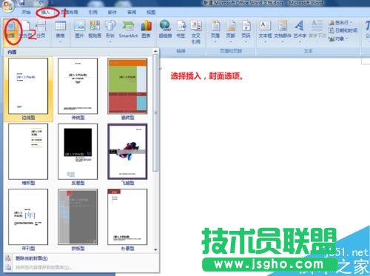Click the cover gallery scroll-down arrow
Image resolution: width=370 pixels, height=276 pixels.
coord(155,249)
